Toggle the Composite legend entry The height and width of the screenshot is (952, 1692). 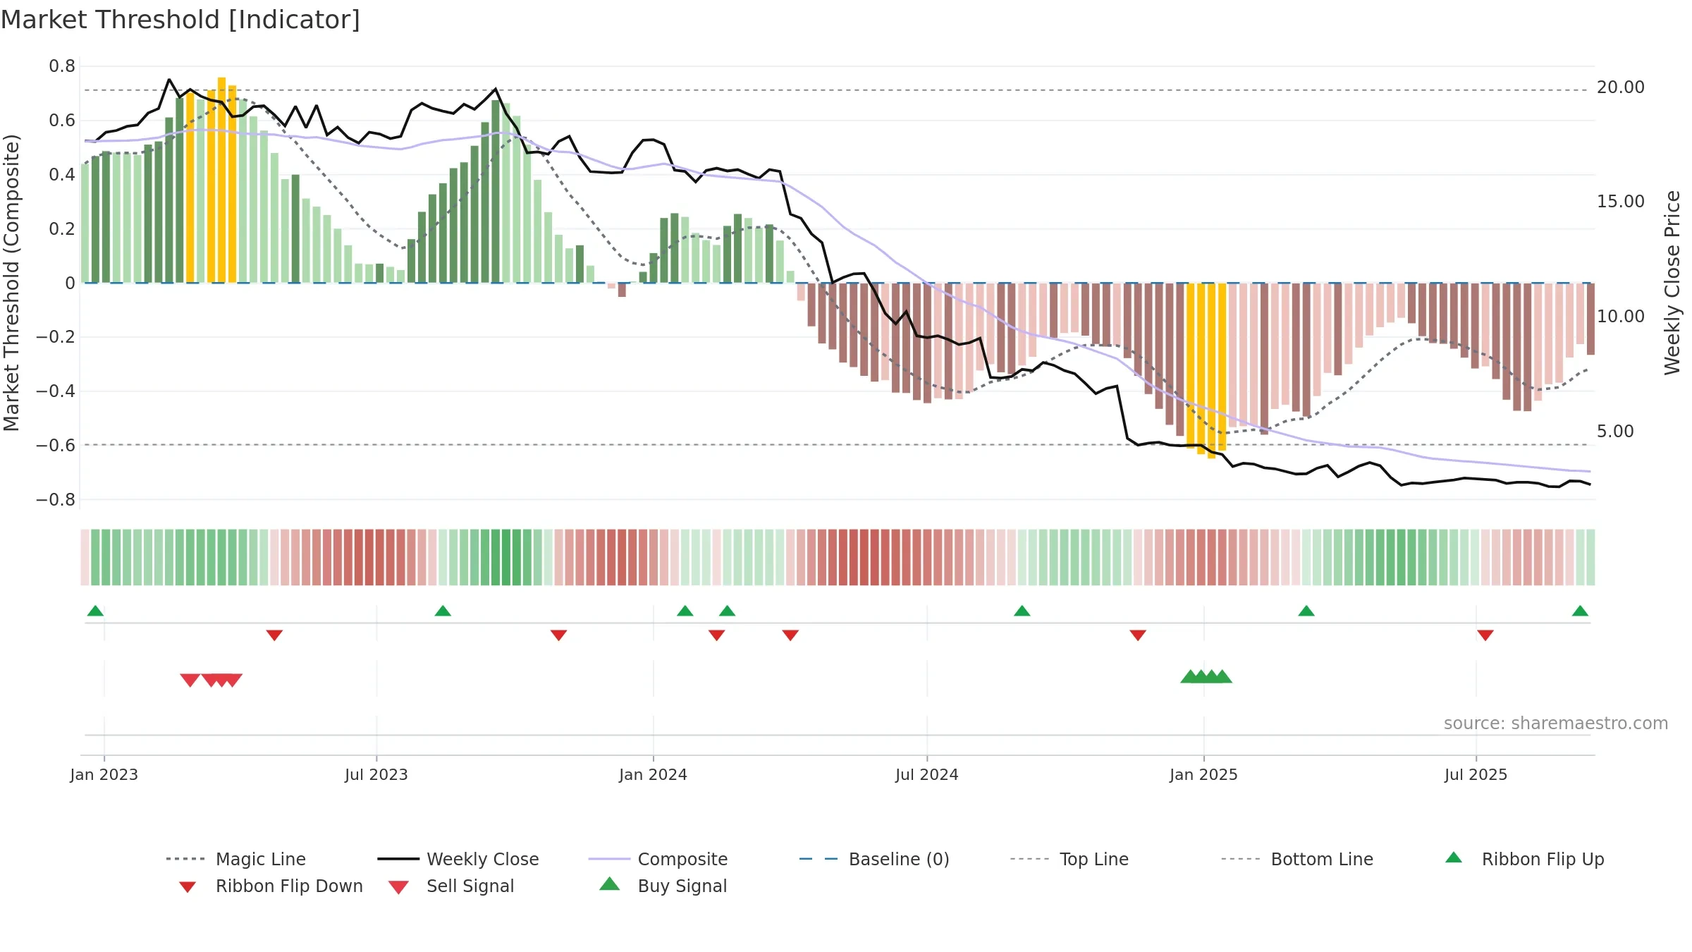(x=658, y=859)
